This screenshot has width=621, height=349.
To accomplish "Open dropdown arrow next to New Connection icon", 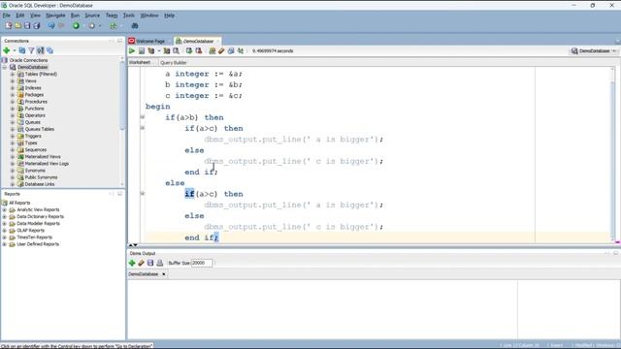I will coord(15,50).
